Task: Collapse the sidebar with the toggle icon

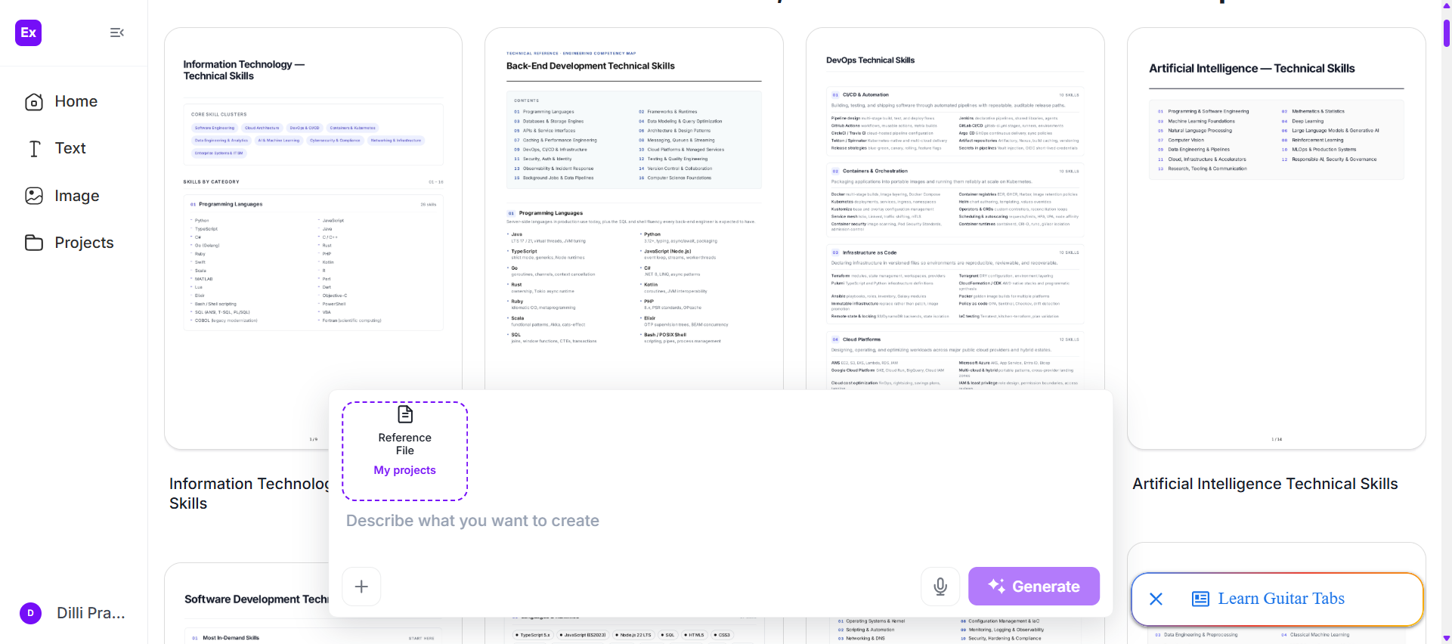Action: 117,33
